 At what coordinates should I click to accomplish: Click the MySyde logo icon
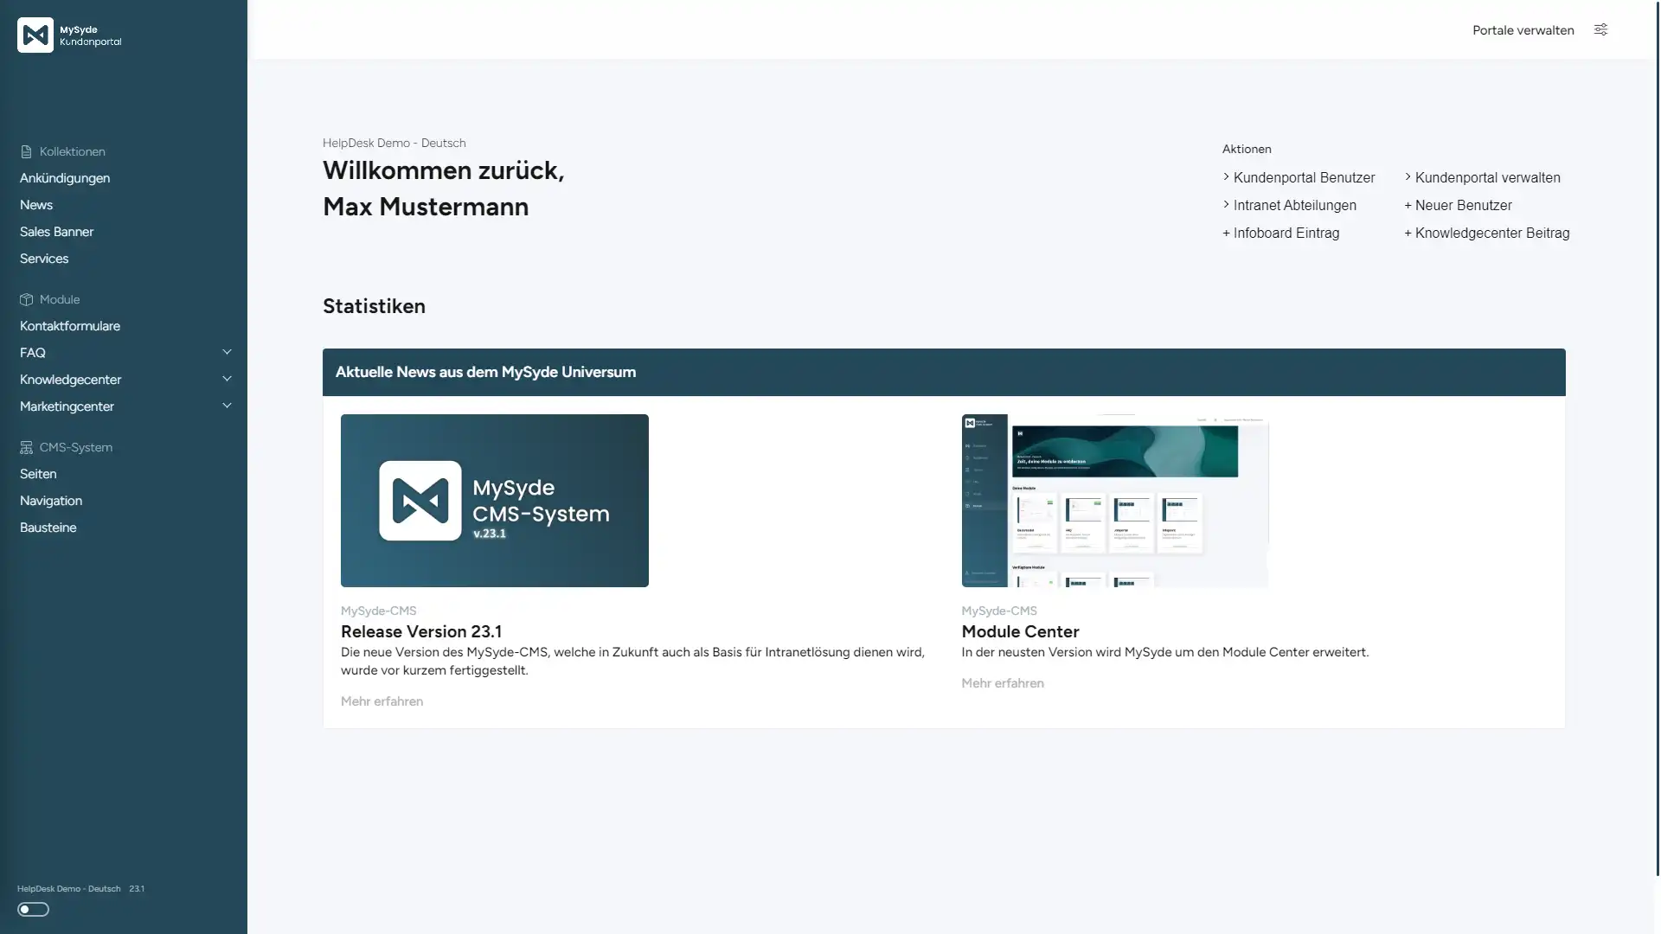35,35
